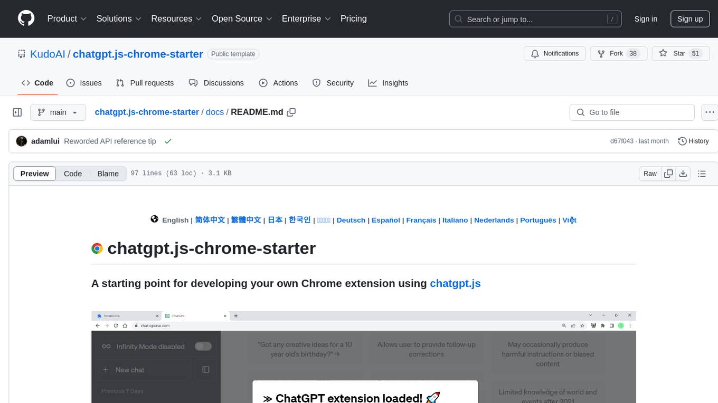The height and width of the screenshot is (403, 718).
Task: Open the more file actions menu
Action: pyautogui.click(x=710, y=112)
